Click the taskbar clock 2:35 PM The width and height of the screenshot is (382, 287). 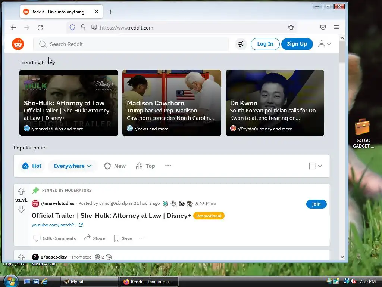click(x=367, y=281)
